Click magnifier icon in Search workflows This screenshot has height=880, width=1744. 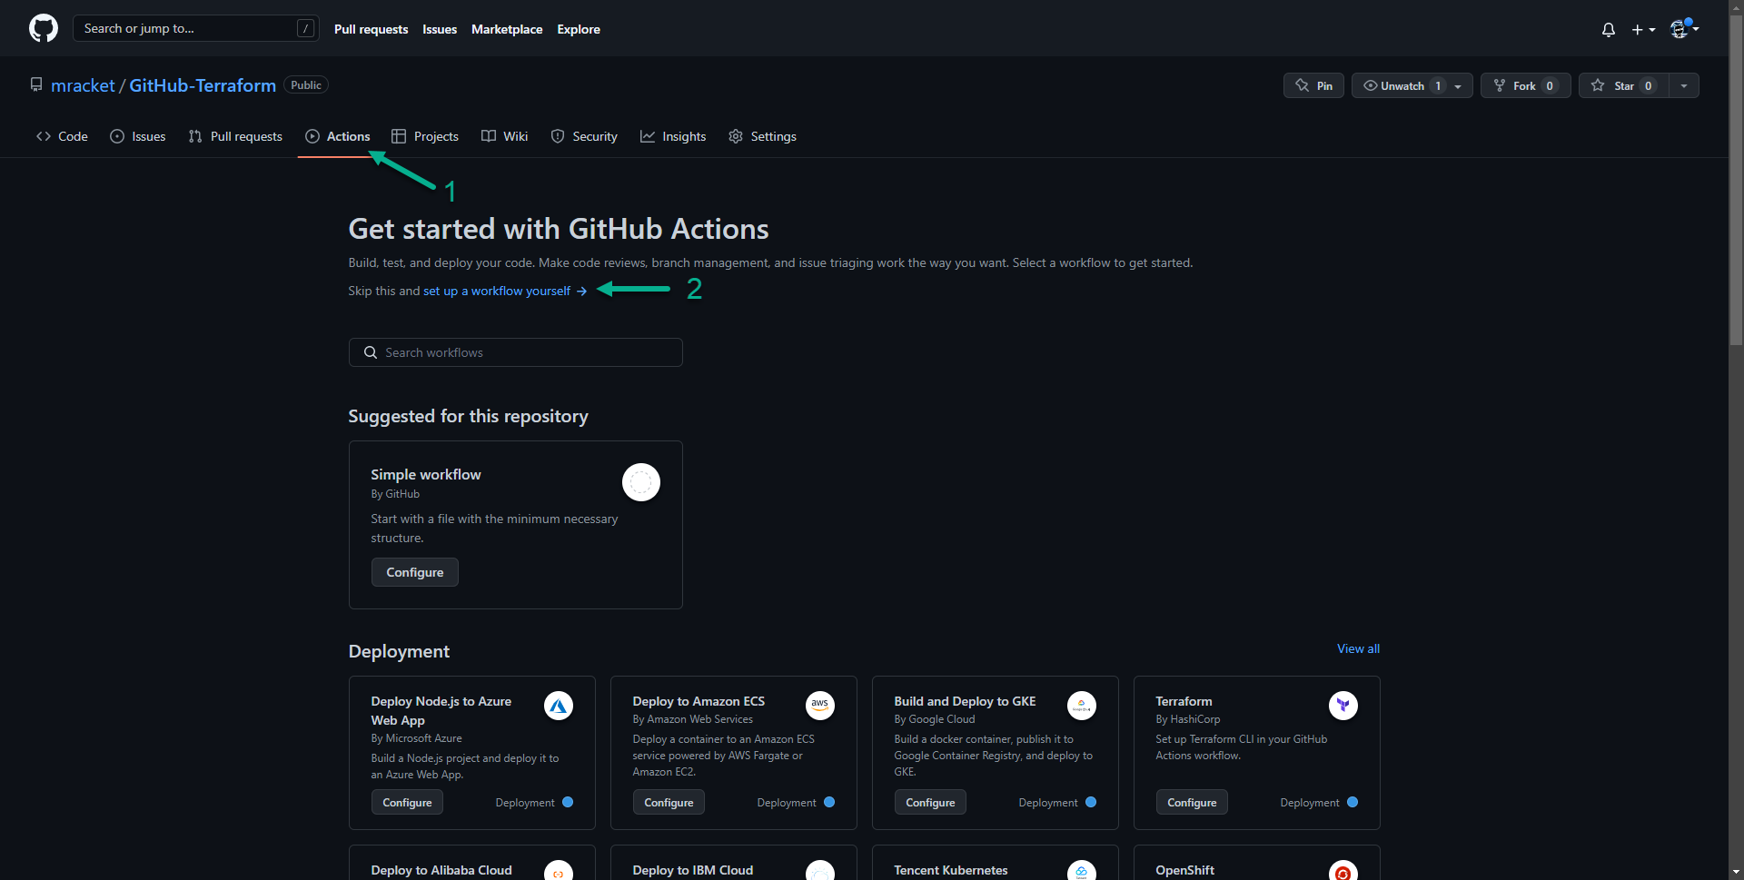tap(371, 352)
